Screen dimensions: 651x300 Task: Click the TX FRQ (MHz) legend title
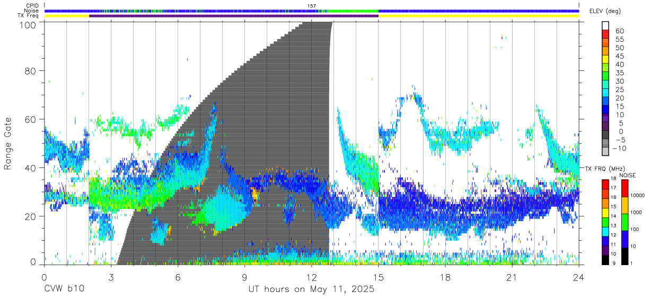point(605,168)
